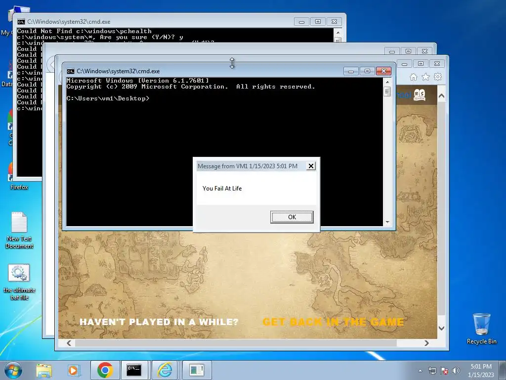
Task: Minimize the front cmd.exe window
Action: [x=351, y=71]
